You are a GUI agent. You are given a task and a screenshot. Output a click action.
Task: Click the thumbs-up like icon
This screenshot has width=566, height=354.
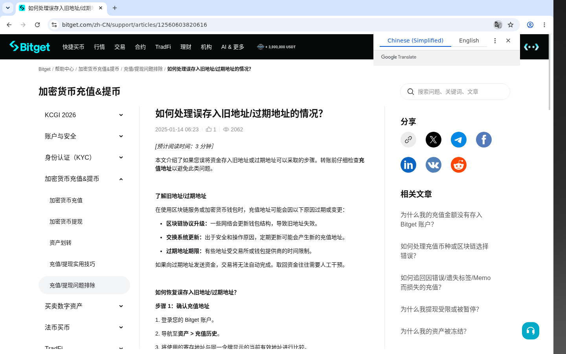[x=209, y=129]
